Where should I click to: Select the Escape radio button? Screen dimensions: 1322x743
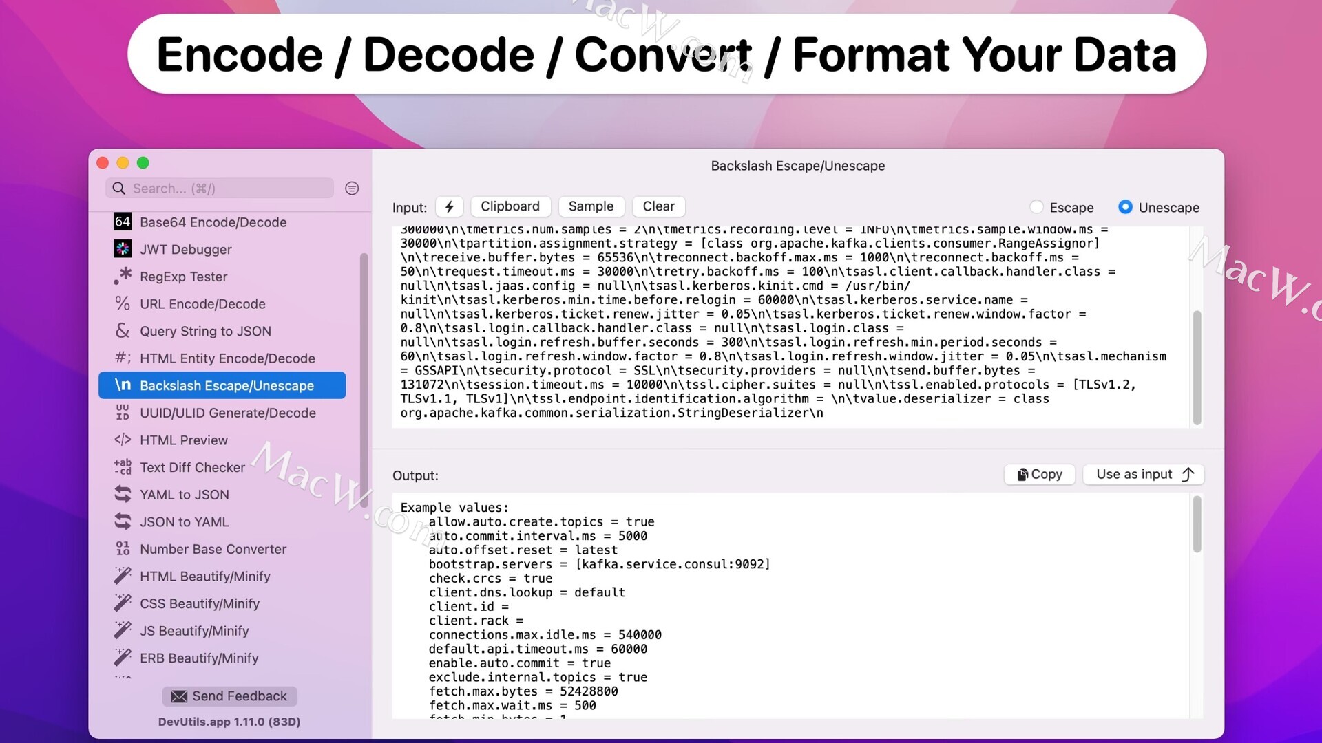click(x=1036, y=207)
